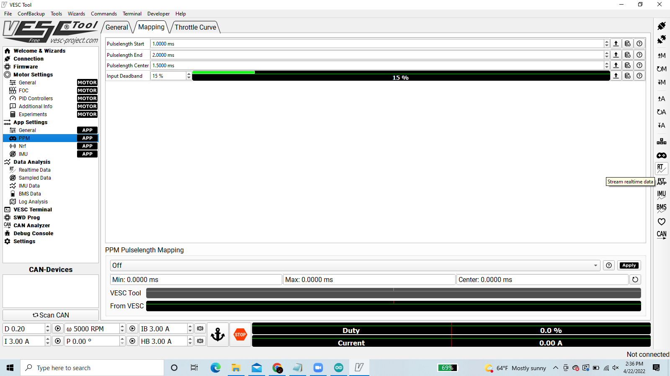Click the 5000 RPM spinner arrows
Image resolution: width=670 pixels, height=376 pixels.
[x=122, y=329]
